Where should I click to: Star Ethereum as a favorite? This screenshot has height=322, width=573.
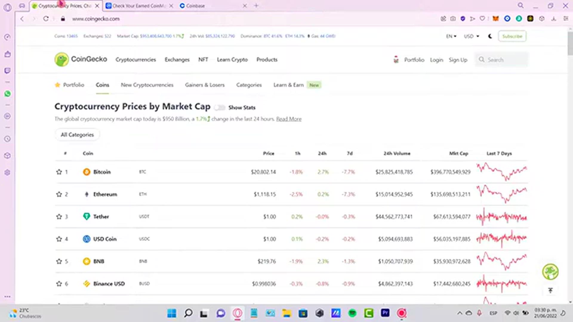pos(59,194)
